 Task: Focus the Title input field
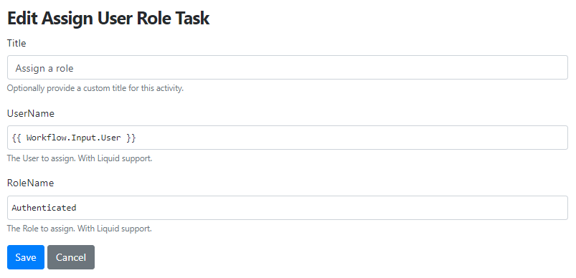pyautogui.click(x=288, y=67)
